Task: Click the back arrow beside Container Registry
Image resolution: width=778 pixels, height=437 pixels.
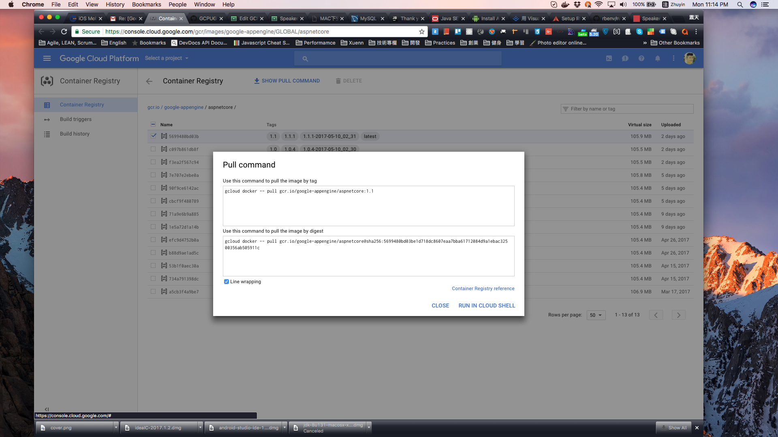Action: pyautogui.click(x=149, y=81)
